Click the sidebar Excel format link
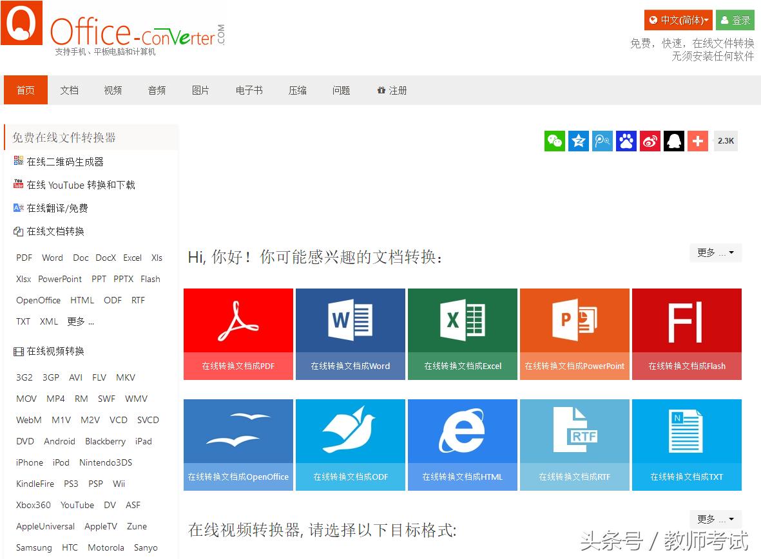Viewport: 761px width, 559px height. point(133,258)
